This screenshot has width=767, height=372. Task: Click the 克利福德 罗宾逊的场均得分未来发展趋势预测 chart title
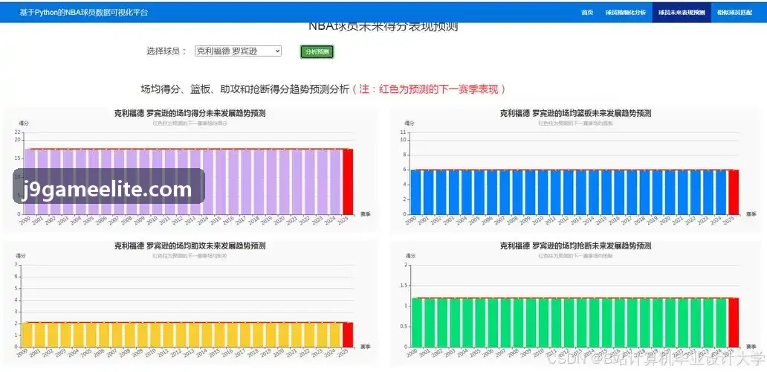coord(190,114)
